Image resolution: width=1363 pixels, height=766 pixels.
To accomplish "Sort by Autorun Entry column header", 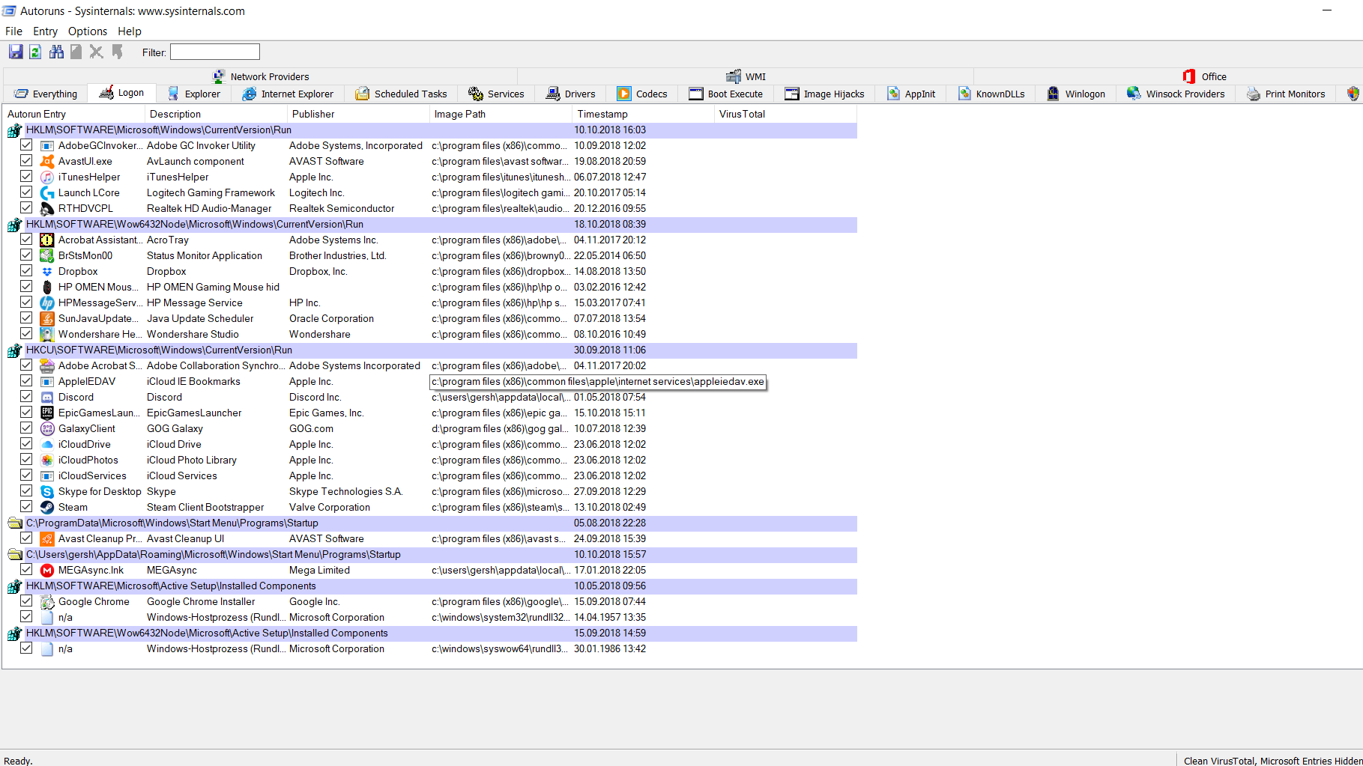I will pyautogui.click(x=73, y=114).
